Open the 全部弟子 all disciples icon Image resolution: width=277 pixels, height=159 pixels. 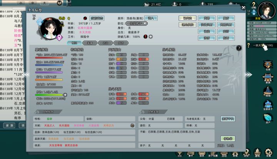(x=268, y=105)
